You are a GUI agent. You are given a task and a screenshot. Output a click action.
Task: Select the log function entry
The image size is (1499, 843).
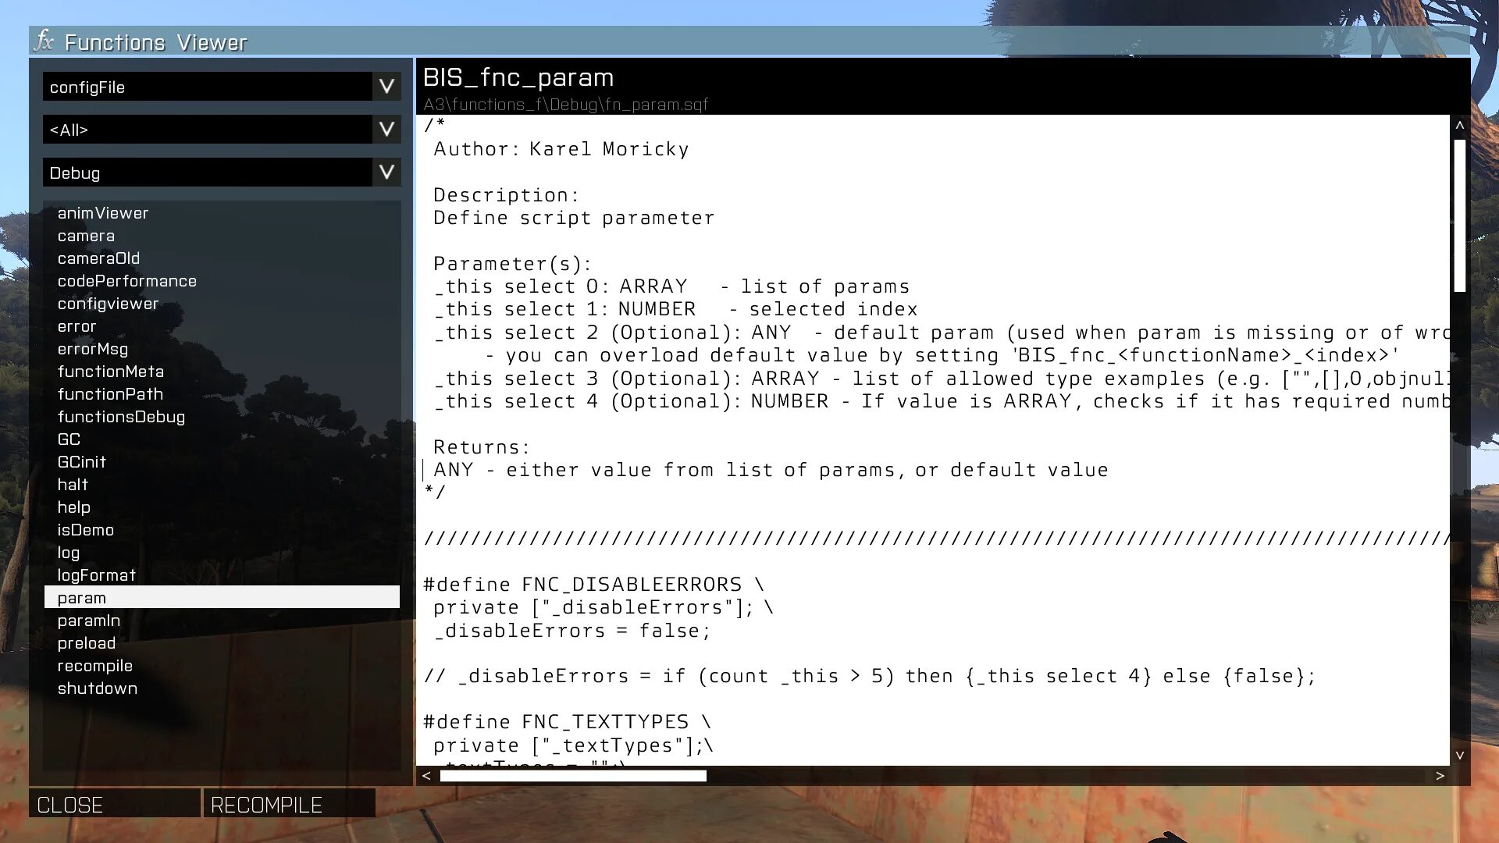(x=69, y=552)
